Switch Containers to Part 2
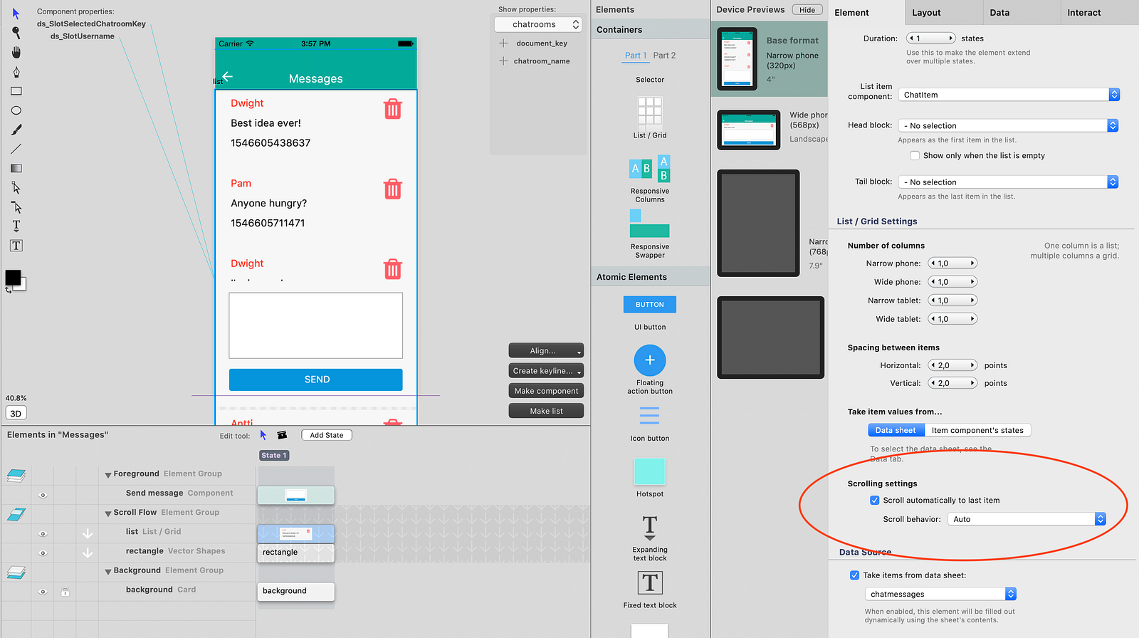This screenshot has width=1139, height=638. click(x=664, y=56)
